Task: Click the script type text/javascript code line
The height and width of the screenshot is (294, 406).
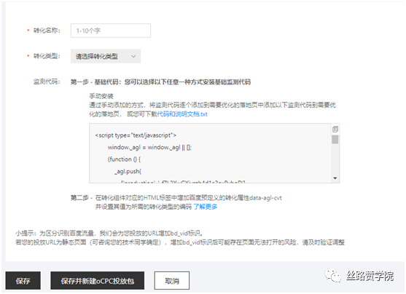Action: click(x=136, y=135)
